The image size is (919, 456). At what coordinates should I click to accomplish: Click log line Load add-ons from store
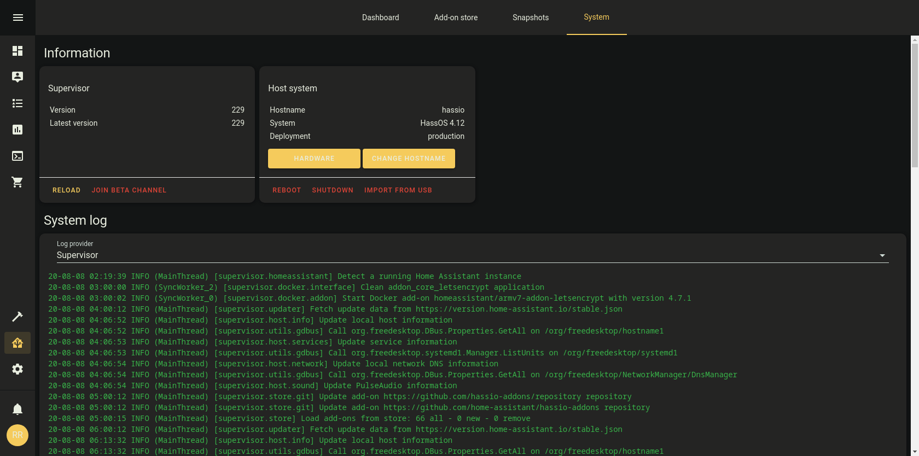click(x=289, y=418)
